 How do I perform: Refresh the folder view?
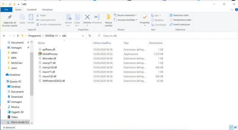[x=90, y=36]
